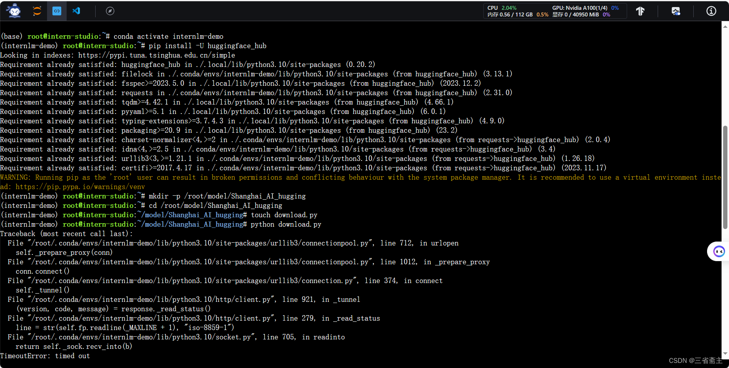Image resolution: width=729 pixels, height=368 pixels.
Task: Click the compass explore icon
Action: tap(110, 11)
